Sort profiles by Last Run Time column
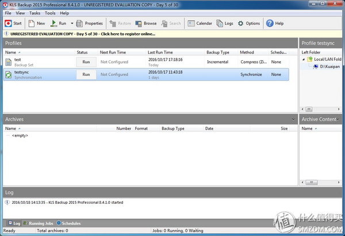 click(160, 52)
